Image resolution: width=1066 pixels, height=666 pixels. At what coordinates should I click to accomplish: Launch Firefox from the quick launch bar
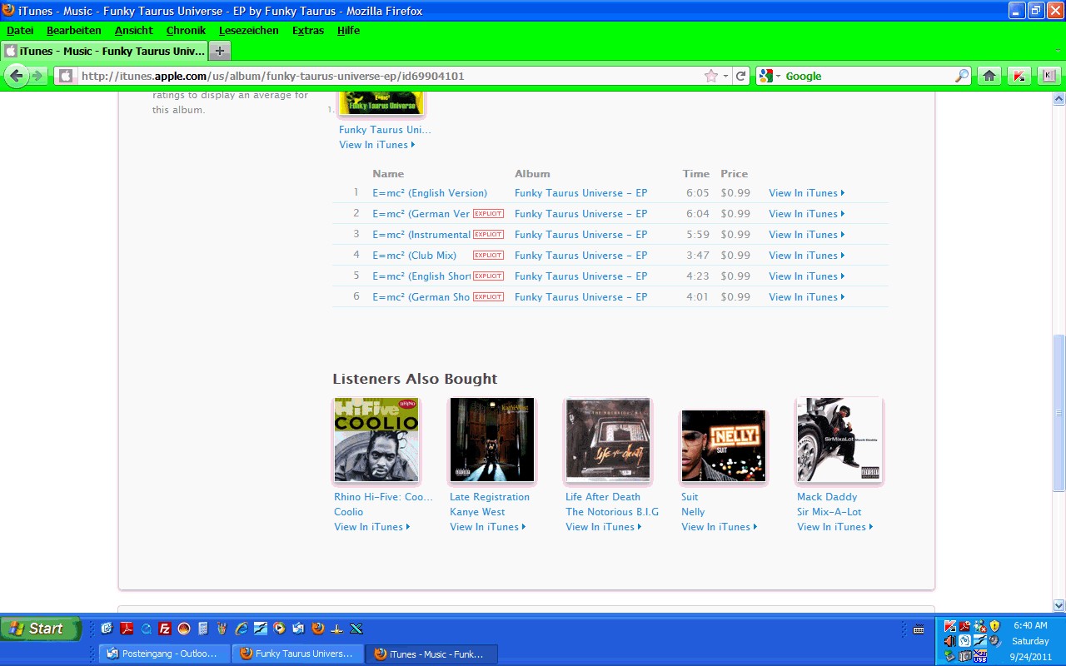318,629
